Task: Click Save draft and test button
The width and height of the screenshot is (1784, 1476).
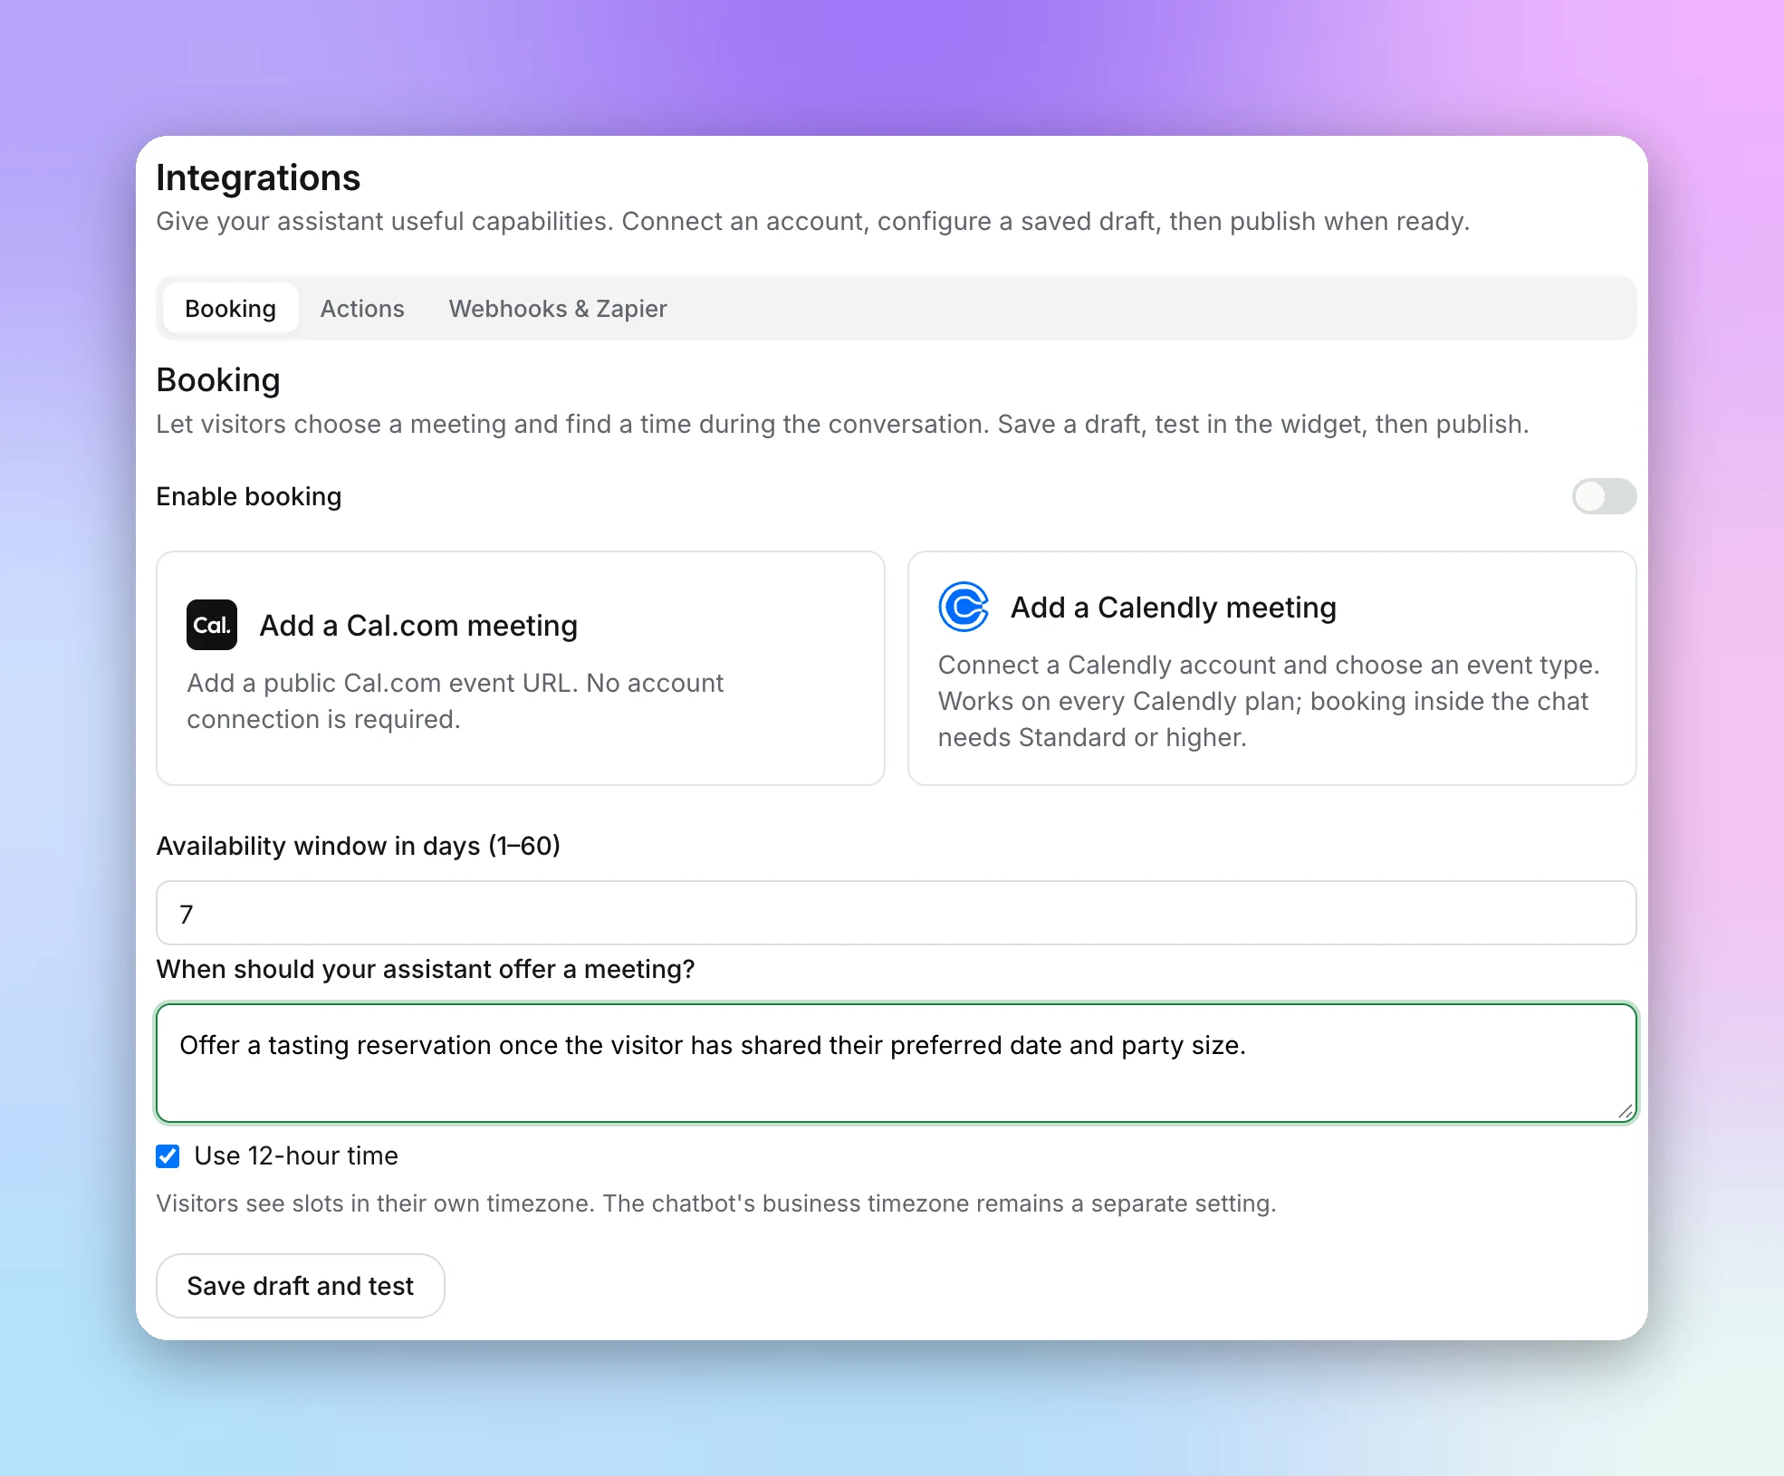Action: point(301,1286)
